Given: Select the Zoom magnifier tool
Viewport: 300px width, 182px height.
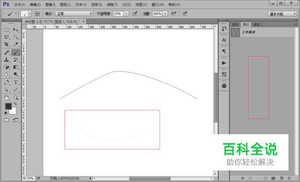Looking at the screenshot, I should (16, 98).
